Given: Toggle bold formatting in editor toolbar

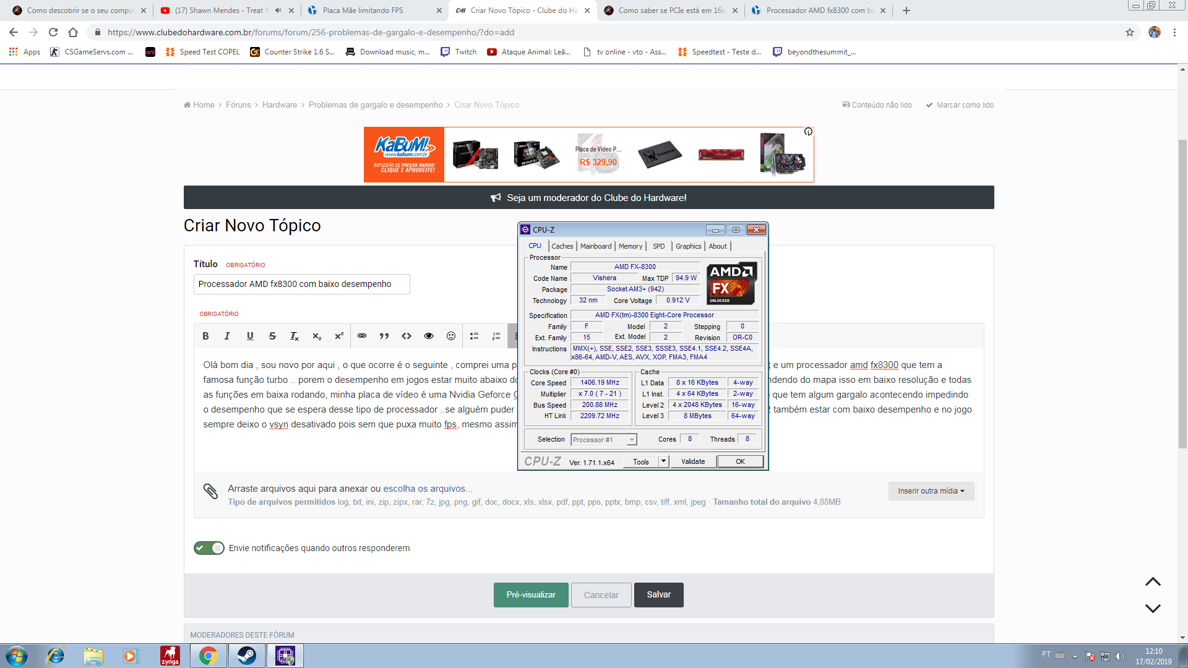Looking at the screenshot, I should click(205, 336).
